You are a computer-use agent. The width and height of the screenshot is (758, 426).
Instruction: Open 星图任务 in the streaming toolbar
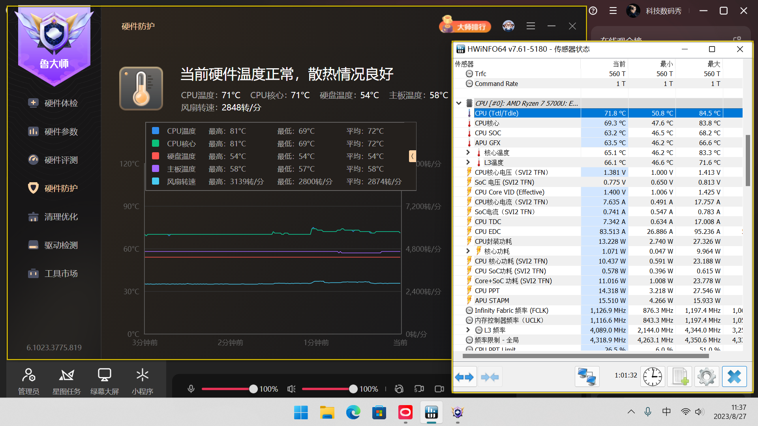coord(66,381)
